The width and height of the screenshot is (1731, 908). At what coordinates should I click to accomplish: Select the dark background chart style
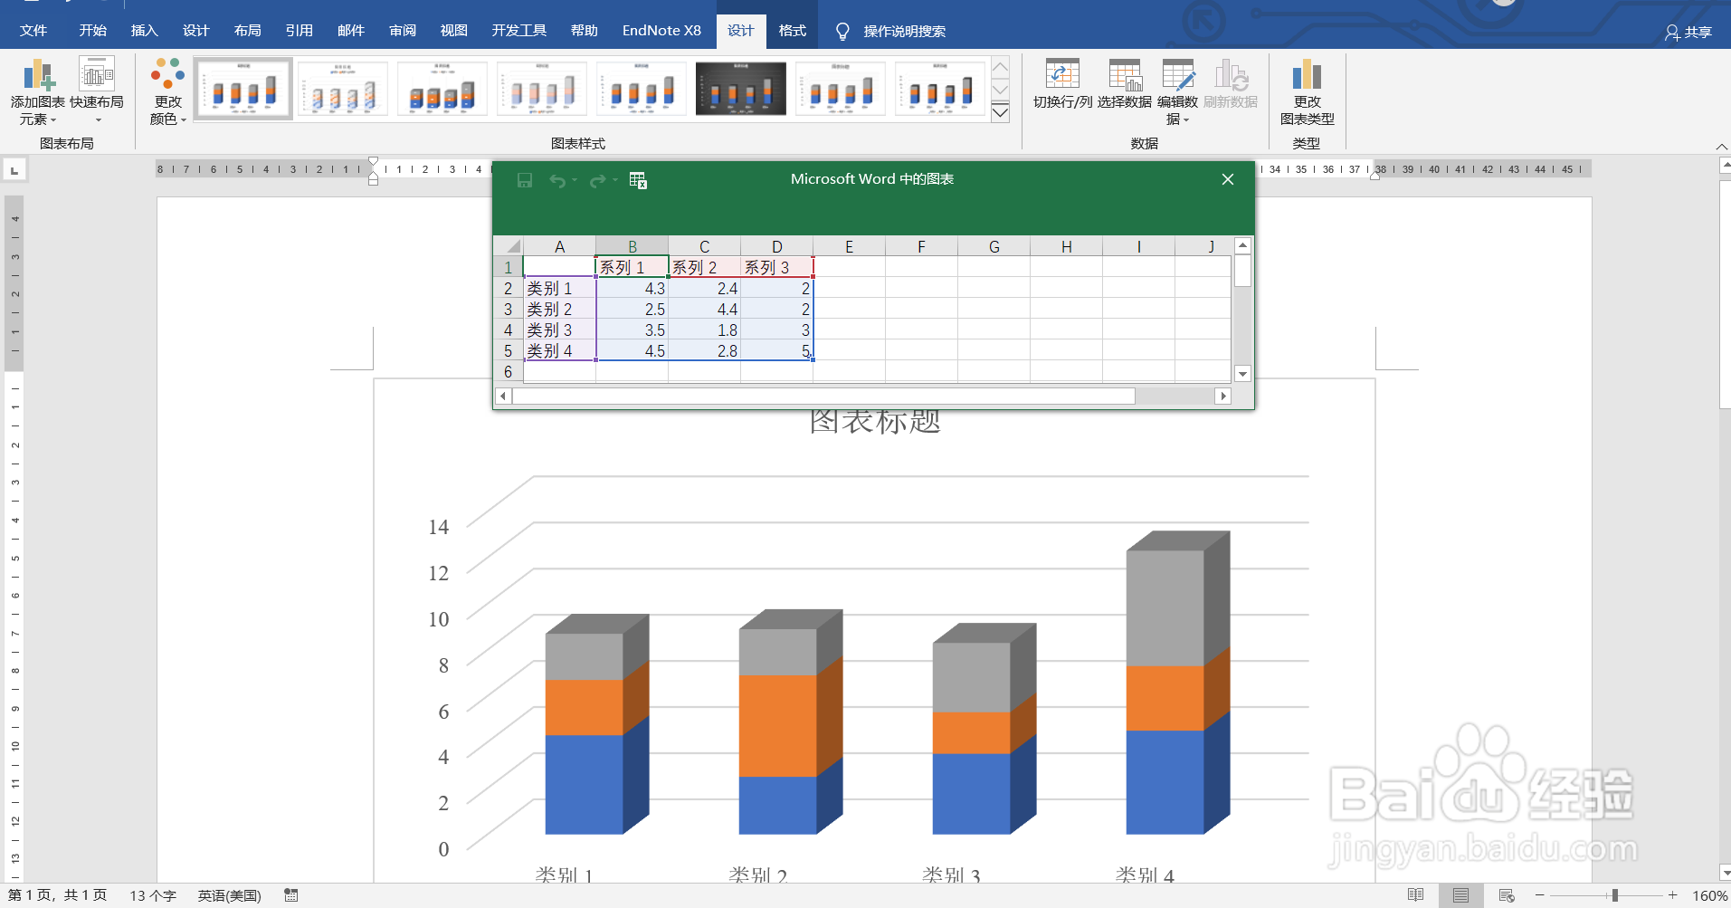[x=740, y=89]
